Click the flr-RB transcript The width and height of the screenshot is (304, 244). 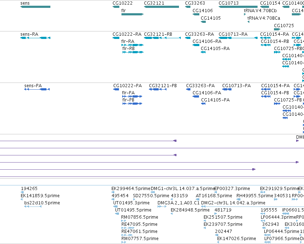(133, 52)
